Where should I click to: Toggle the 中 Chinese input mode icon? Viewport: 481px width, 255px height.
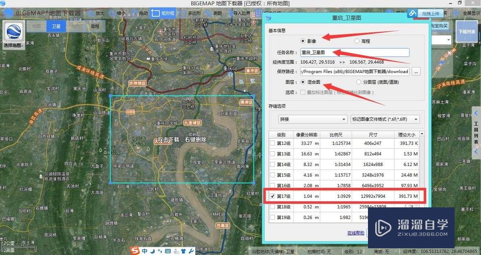tap(144, 251)
